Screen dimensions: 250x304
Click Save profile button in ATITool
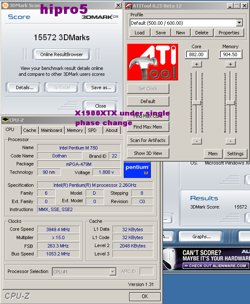[161, 33]
